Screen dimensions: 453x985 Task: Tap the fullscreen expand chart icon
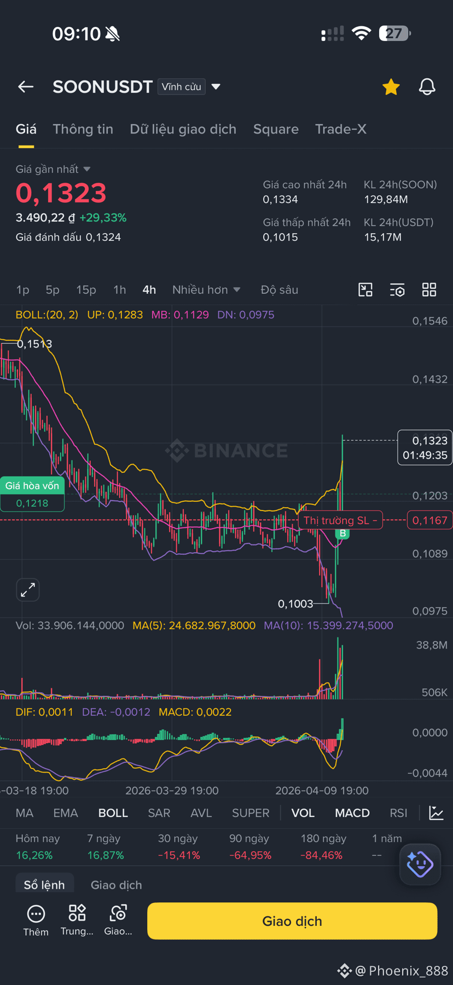click(x=28, y=590)
